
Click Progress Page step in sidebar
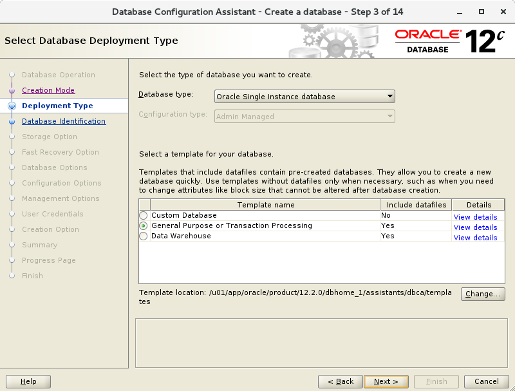(x=49, y=260)
